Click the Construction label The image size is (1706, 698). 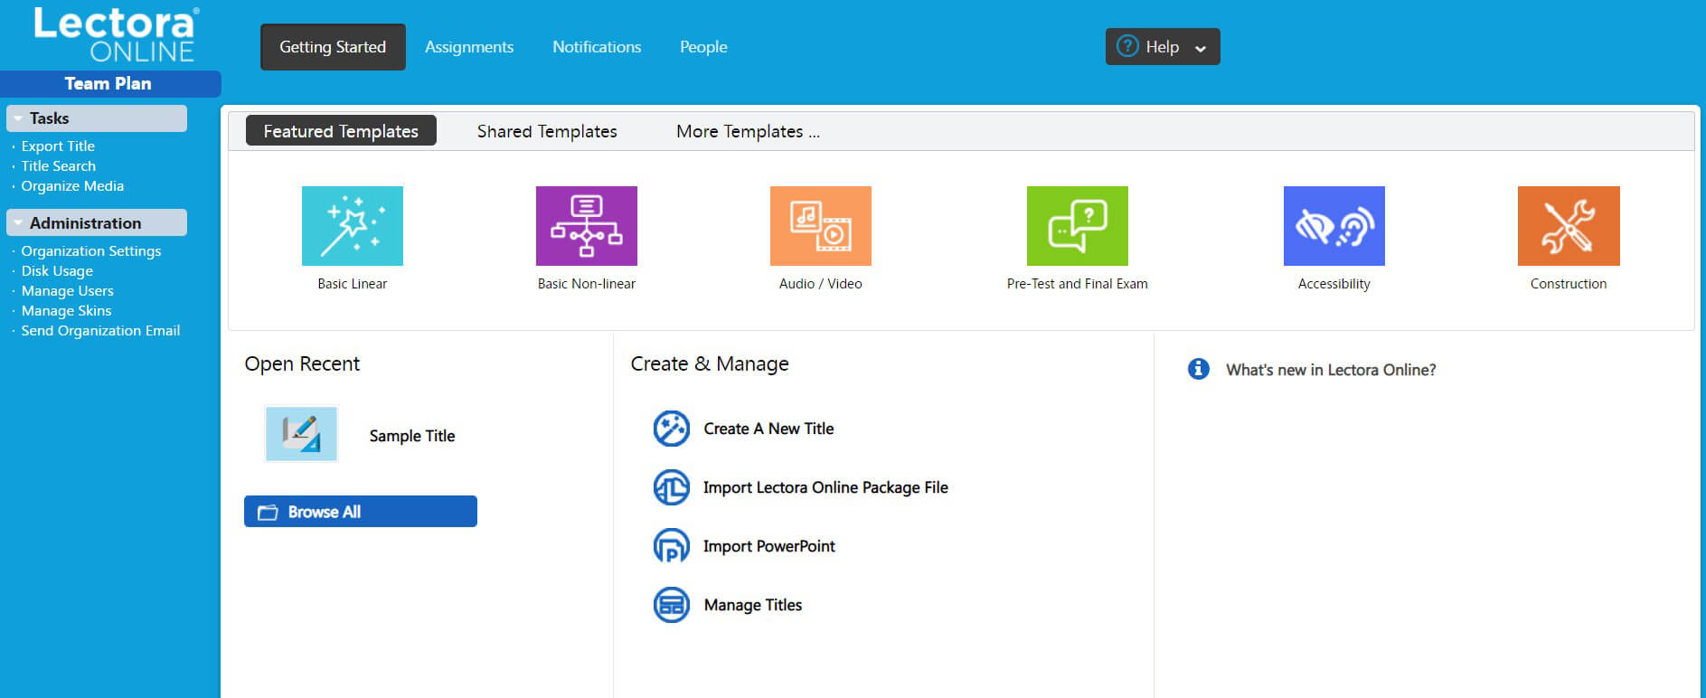1569,284
